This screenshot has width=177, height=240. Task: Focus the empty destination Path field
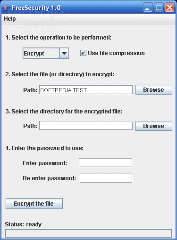[86, 126]
